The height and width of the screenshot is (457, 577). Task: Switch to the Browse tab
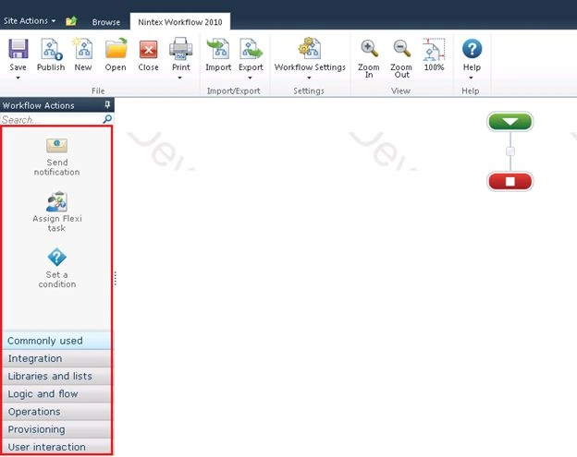point(106,22)
